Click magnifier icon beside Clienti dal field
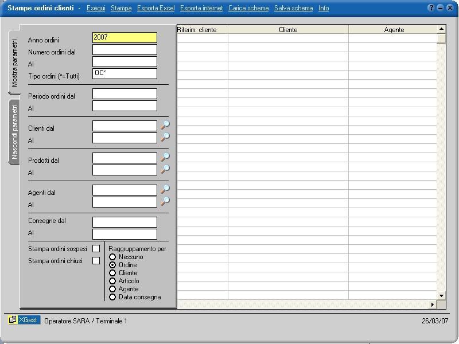Viewport: 459px width, 344px height. coord(165,125)
